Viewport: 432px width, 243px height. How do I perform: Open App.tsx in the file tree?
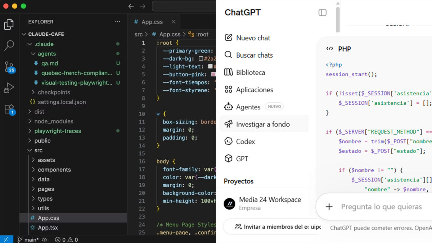[48, 228]
